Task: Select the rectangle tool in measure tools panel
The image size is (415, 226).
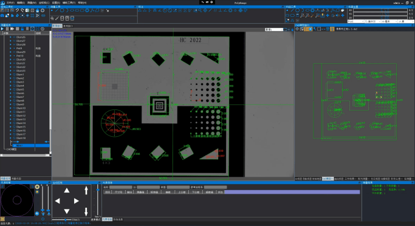Action: (77, 10)
